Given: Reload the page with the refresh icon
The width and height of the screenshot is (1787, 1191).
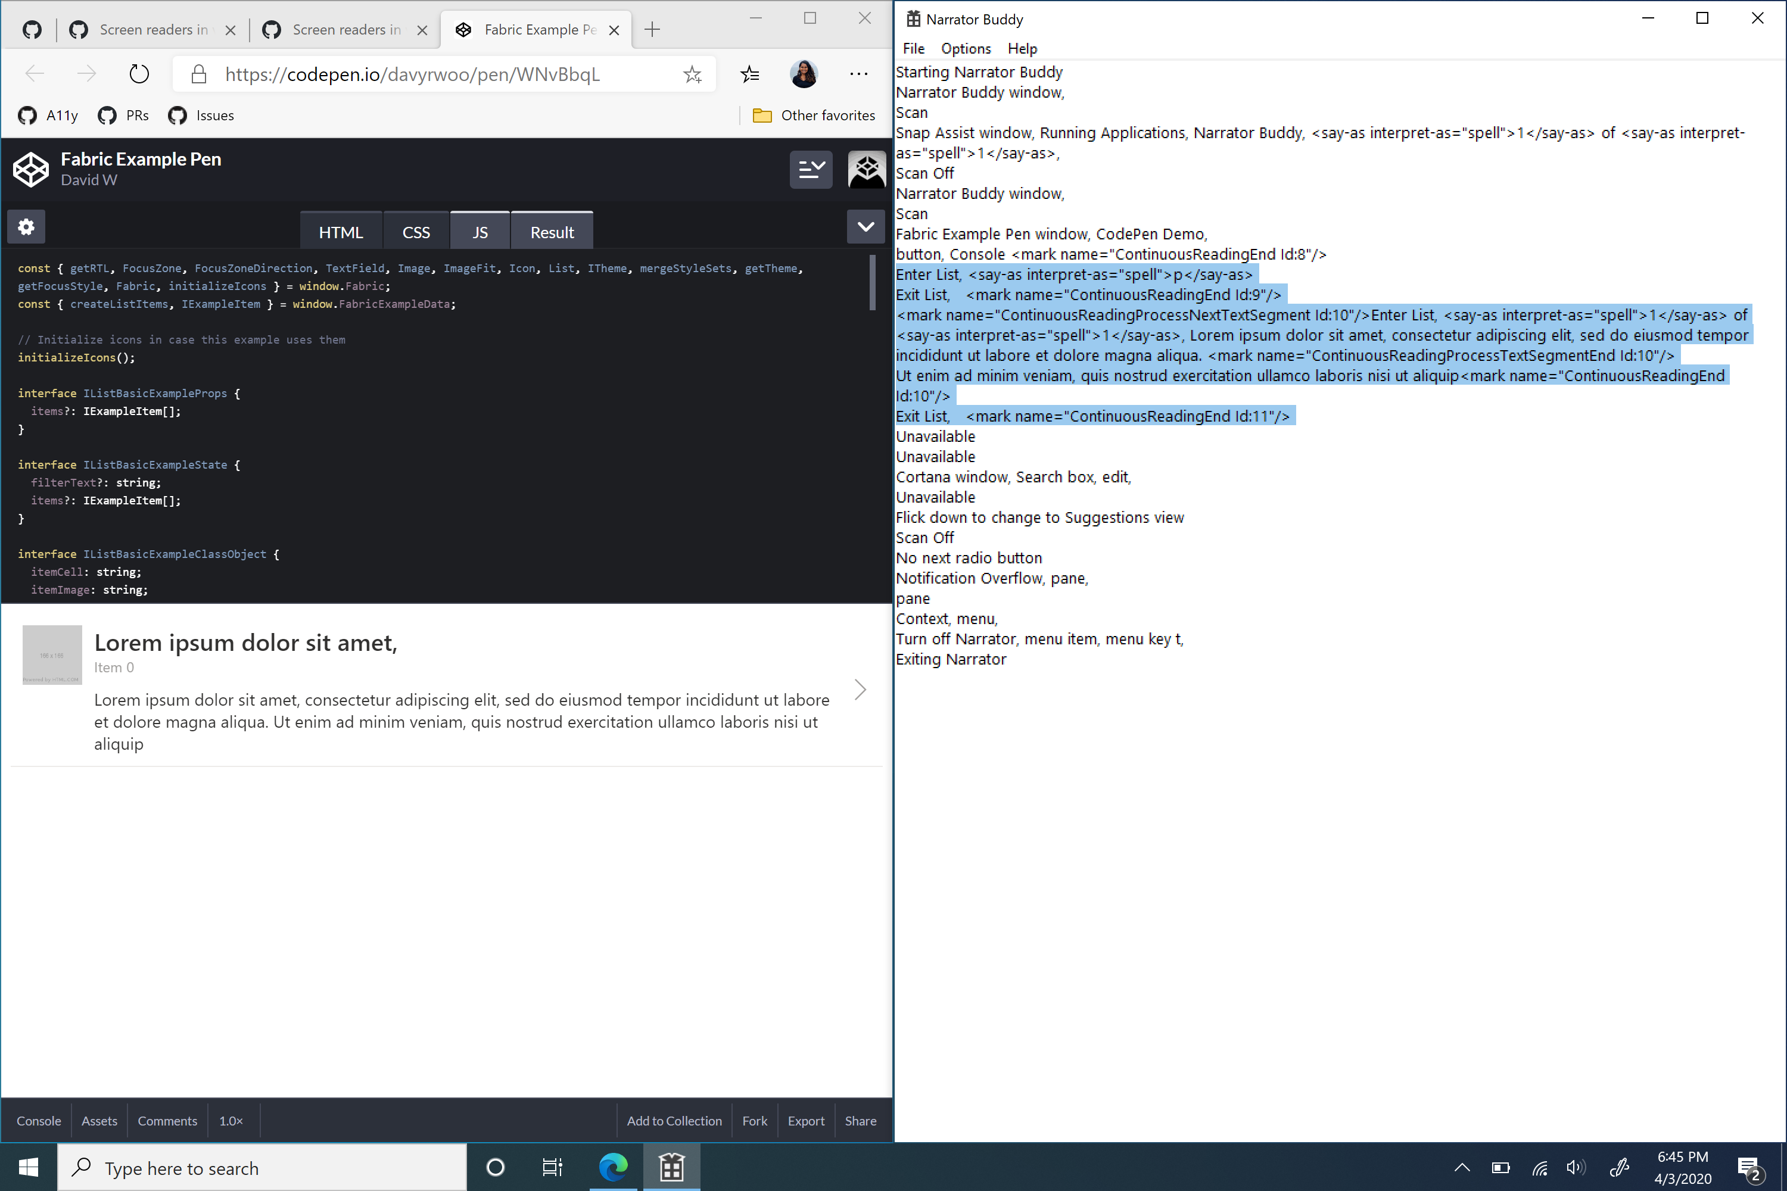Looking at the screenshot, I should pos(139,74).
